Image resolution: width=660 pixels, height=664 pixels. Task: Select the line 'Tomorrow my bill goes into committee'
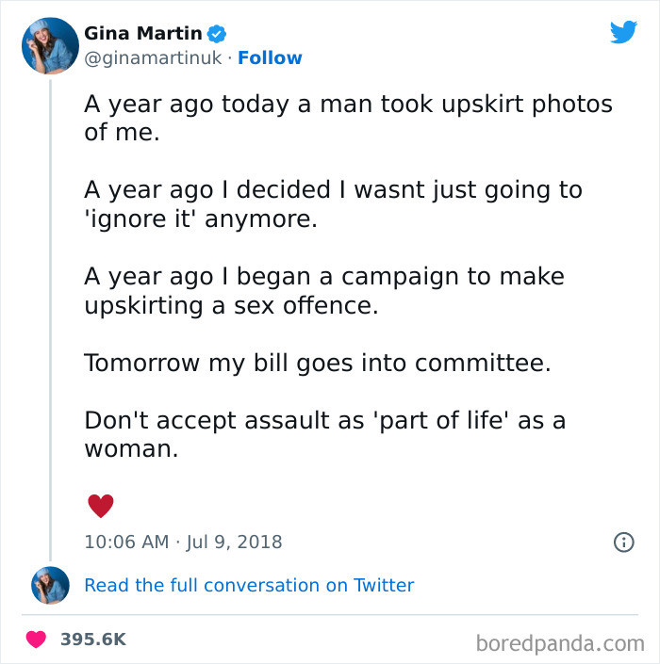coord(317,362)
